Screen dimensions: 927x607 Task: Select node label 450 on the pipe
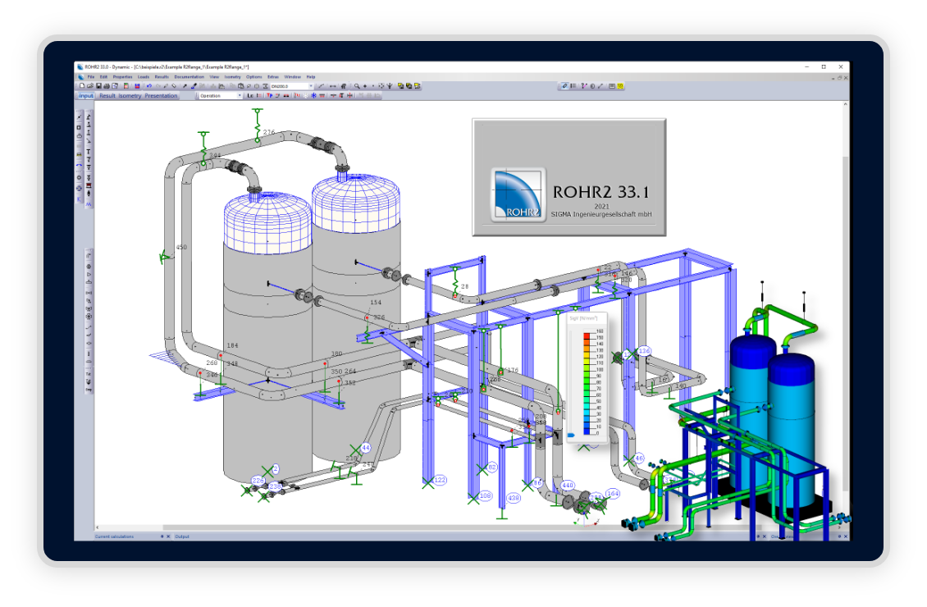pos(181,247)
